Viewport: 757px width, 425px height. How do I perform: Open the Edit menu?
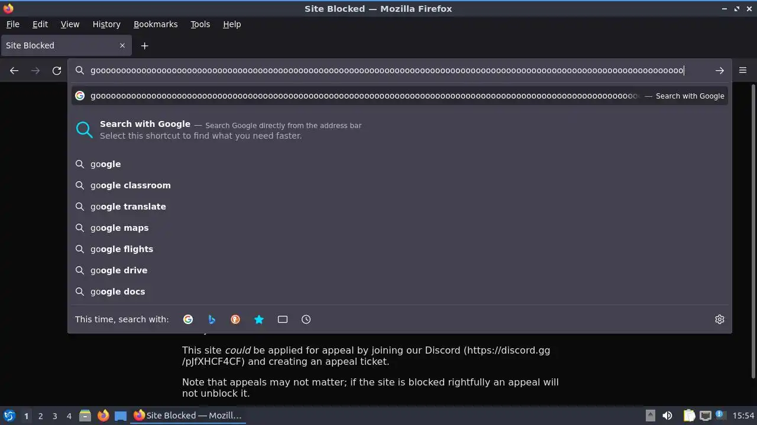tap(40, 24)
